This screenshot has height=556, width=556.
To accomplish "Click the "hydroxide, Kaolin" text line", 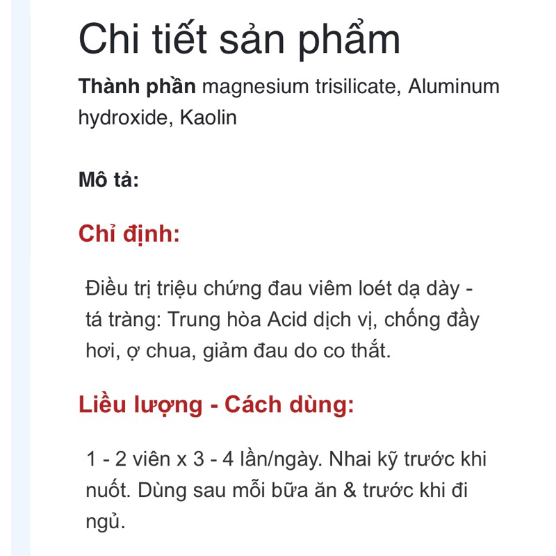I will (158, 117).
